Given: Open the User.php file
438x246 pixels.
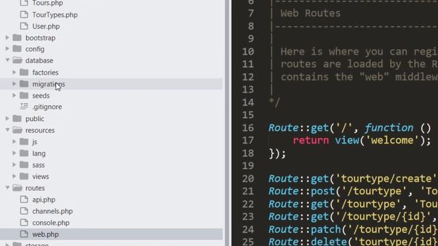Looking at the screenshot, I should coord(46,27).
